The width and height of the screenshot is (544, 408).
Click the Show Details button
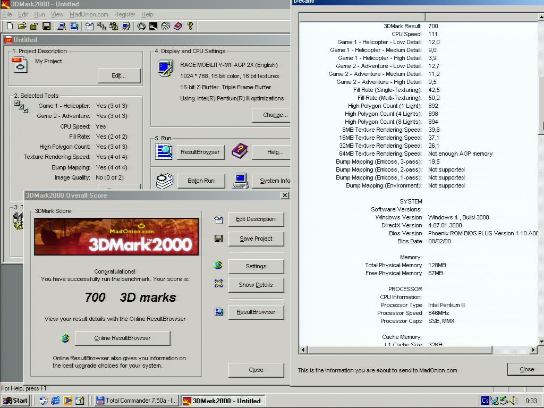(x=256, y=285)
